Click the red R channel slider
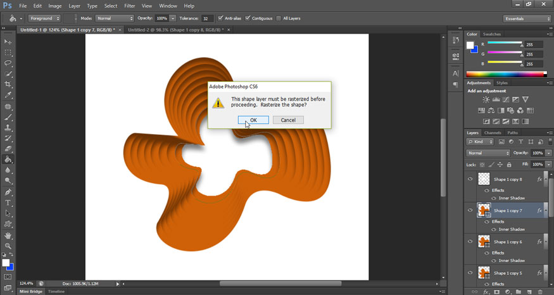554x295 pixels. click(505, 43)
